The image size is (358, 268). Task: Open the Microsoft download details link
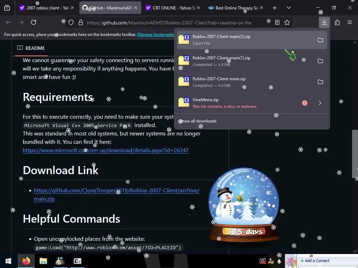(x=106, y=150)
